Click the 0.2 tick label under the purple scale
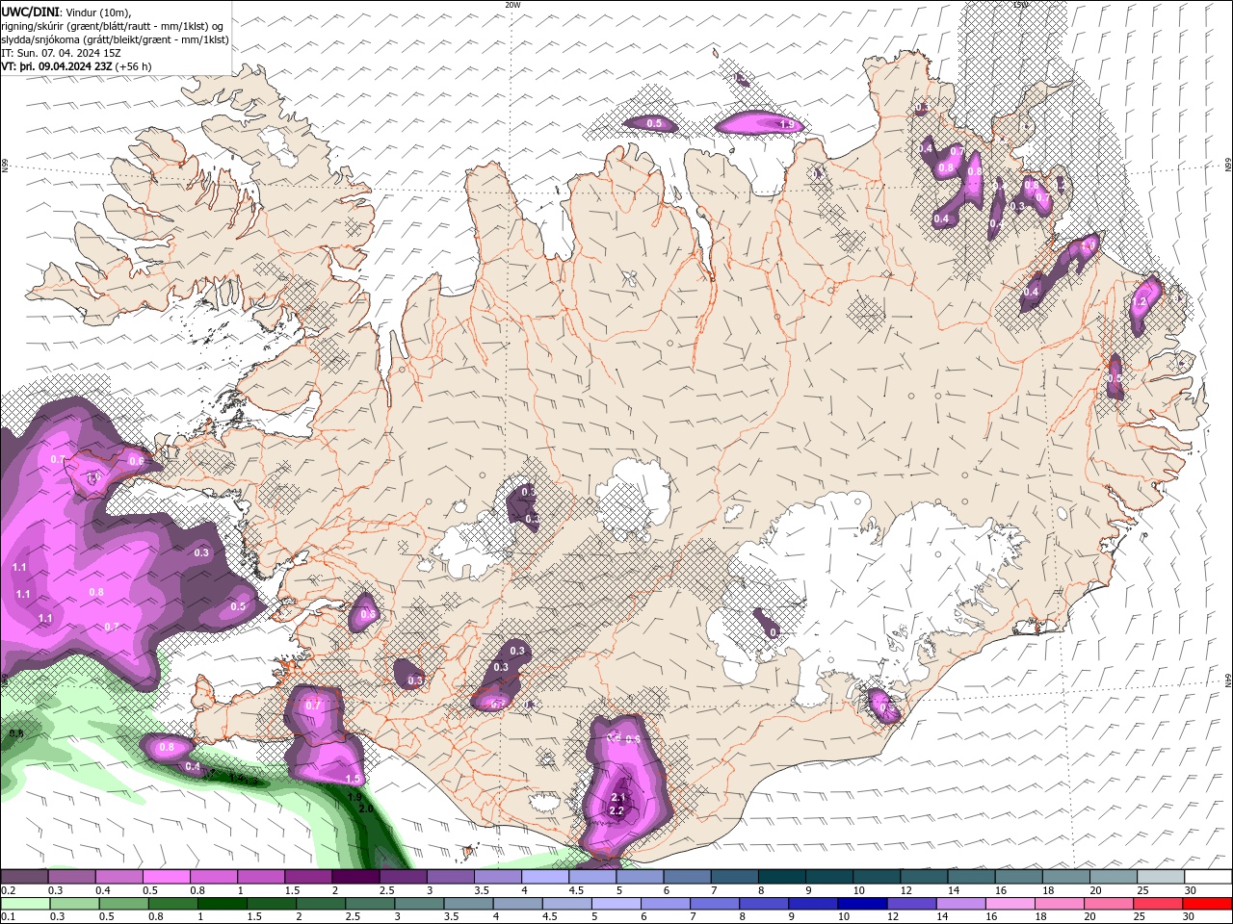 (x=8, y=890)
